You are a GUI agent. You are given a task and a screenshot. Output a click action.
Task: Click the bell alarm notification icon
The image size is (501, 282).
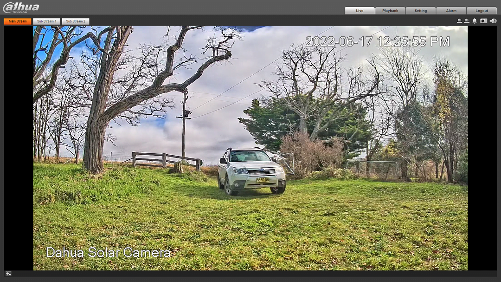pos(475,21)
